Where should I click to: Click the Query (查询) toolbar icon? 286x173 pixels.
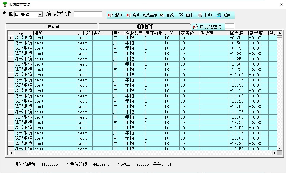coord(110,15)
